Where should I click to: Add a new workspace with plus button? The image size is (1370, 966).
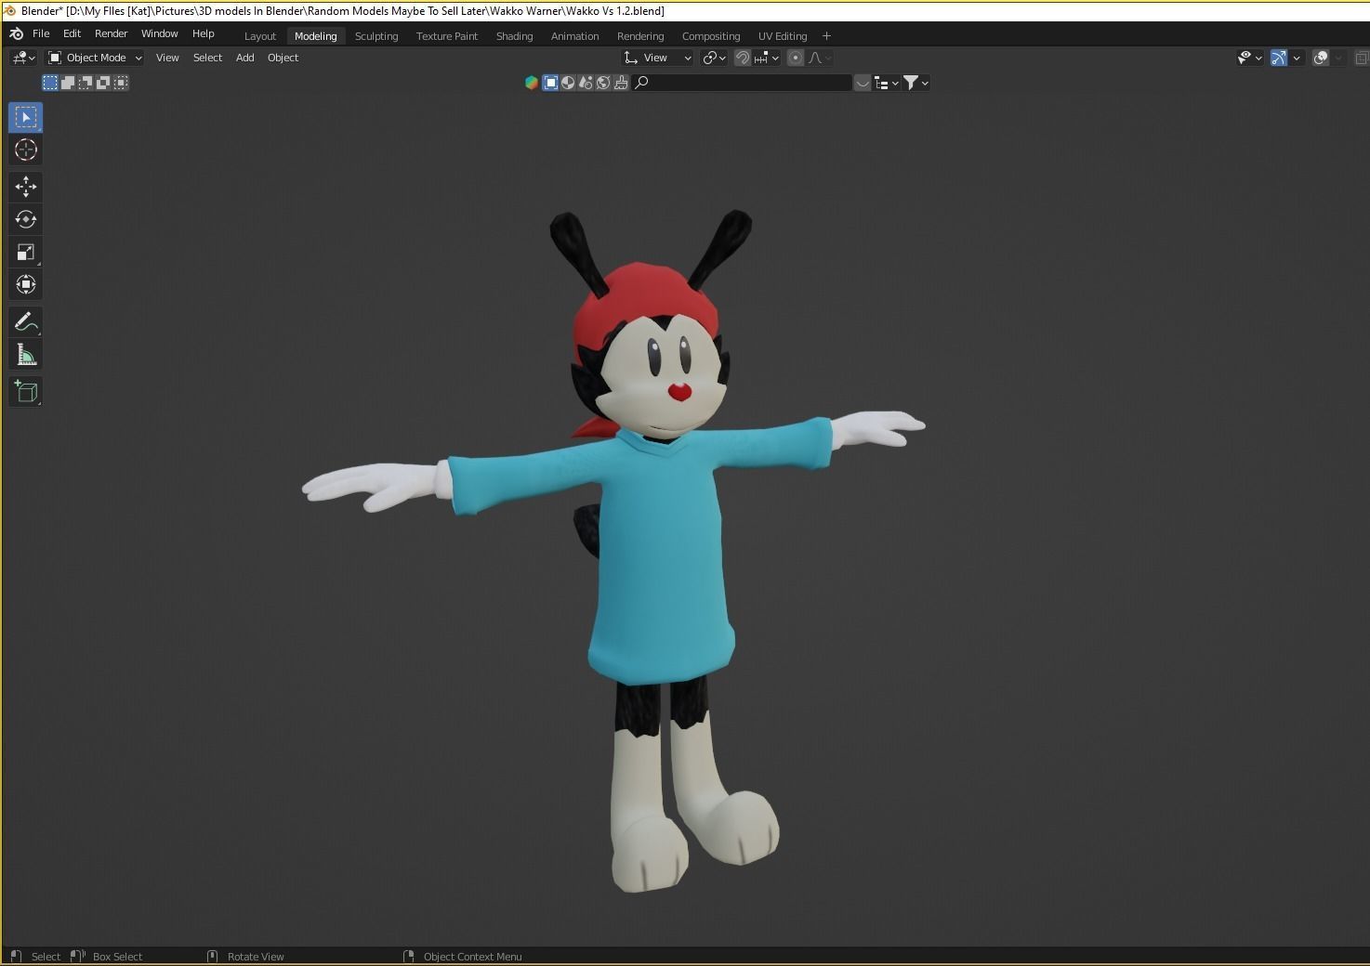[x=826, y=36]
